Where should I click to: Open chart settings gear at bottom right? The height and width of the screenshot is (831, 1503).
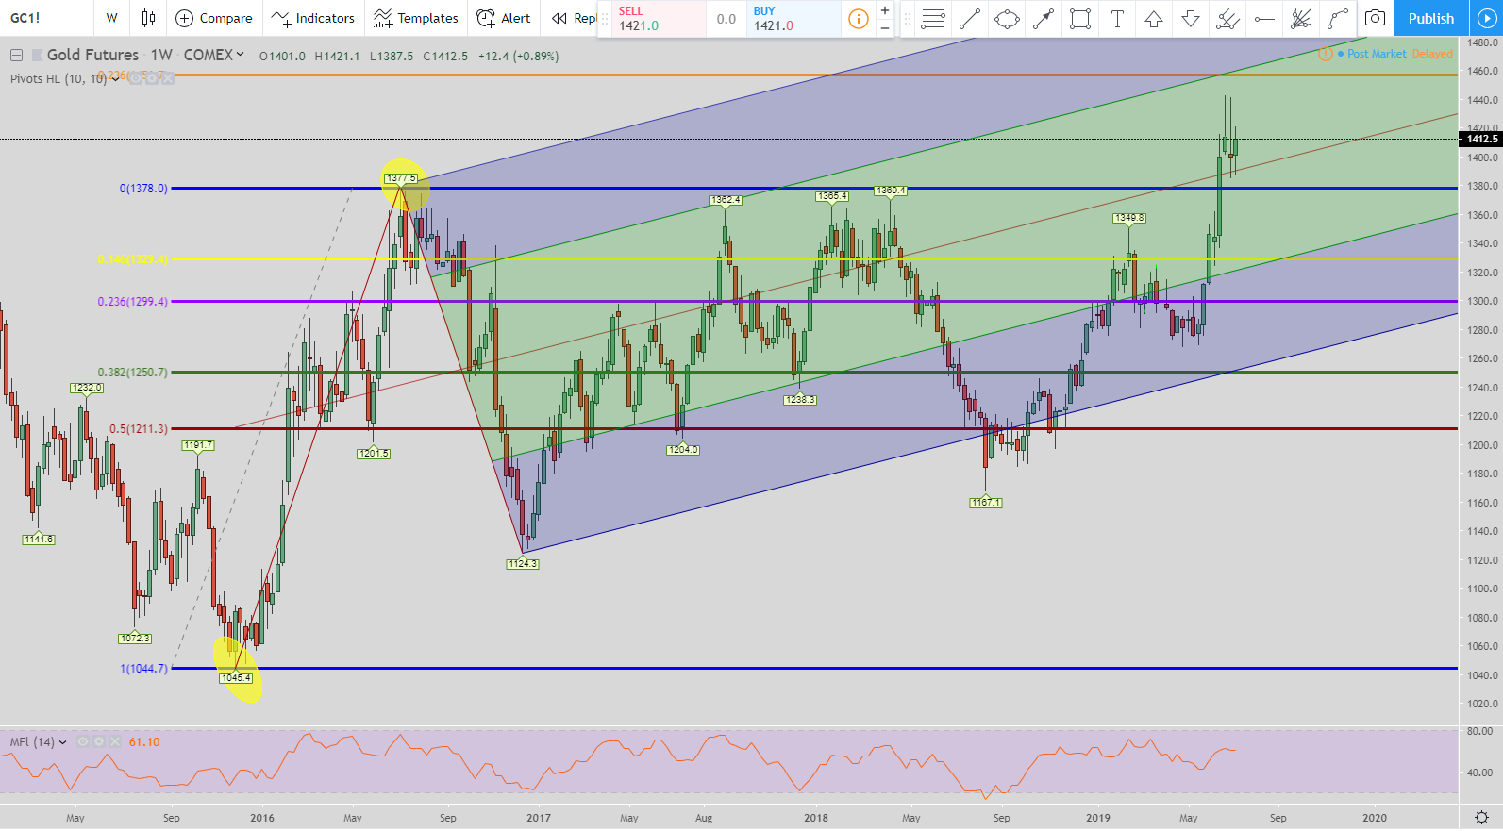point(1481,818)
